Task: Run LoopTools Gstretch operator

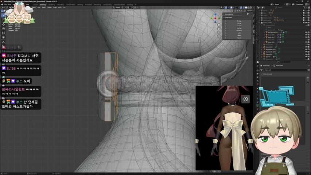Action: pos(239,31)
